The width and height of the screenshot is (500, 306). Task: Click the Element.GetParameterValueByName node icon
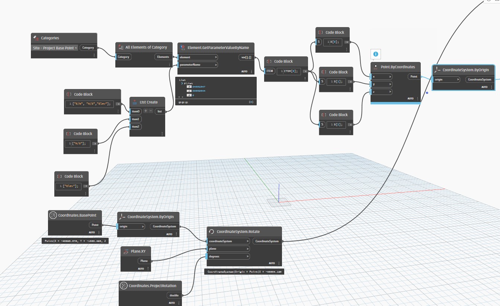183,47
